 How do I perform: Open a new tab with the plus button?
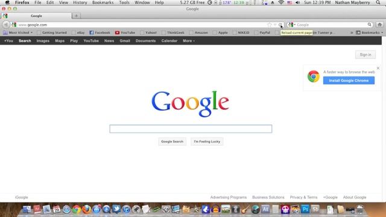(x=77, y=16)
